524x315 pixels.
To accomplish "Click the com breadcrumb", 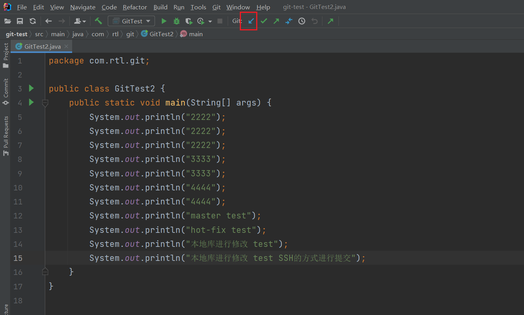I will (x=98, y=34).
